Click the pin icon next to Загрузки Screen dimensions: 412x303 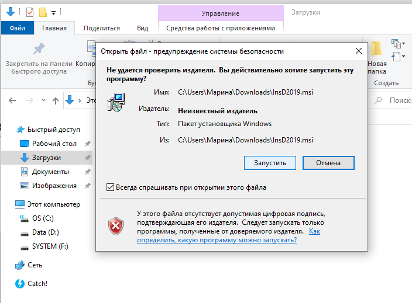pos(88,158)
